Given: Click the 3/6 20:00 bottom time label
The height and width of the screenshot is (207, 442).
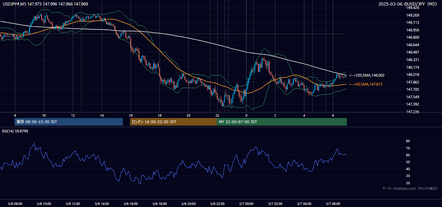Looking at the screenshot, I should (188, 204).
